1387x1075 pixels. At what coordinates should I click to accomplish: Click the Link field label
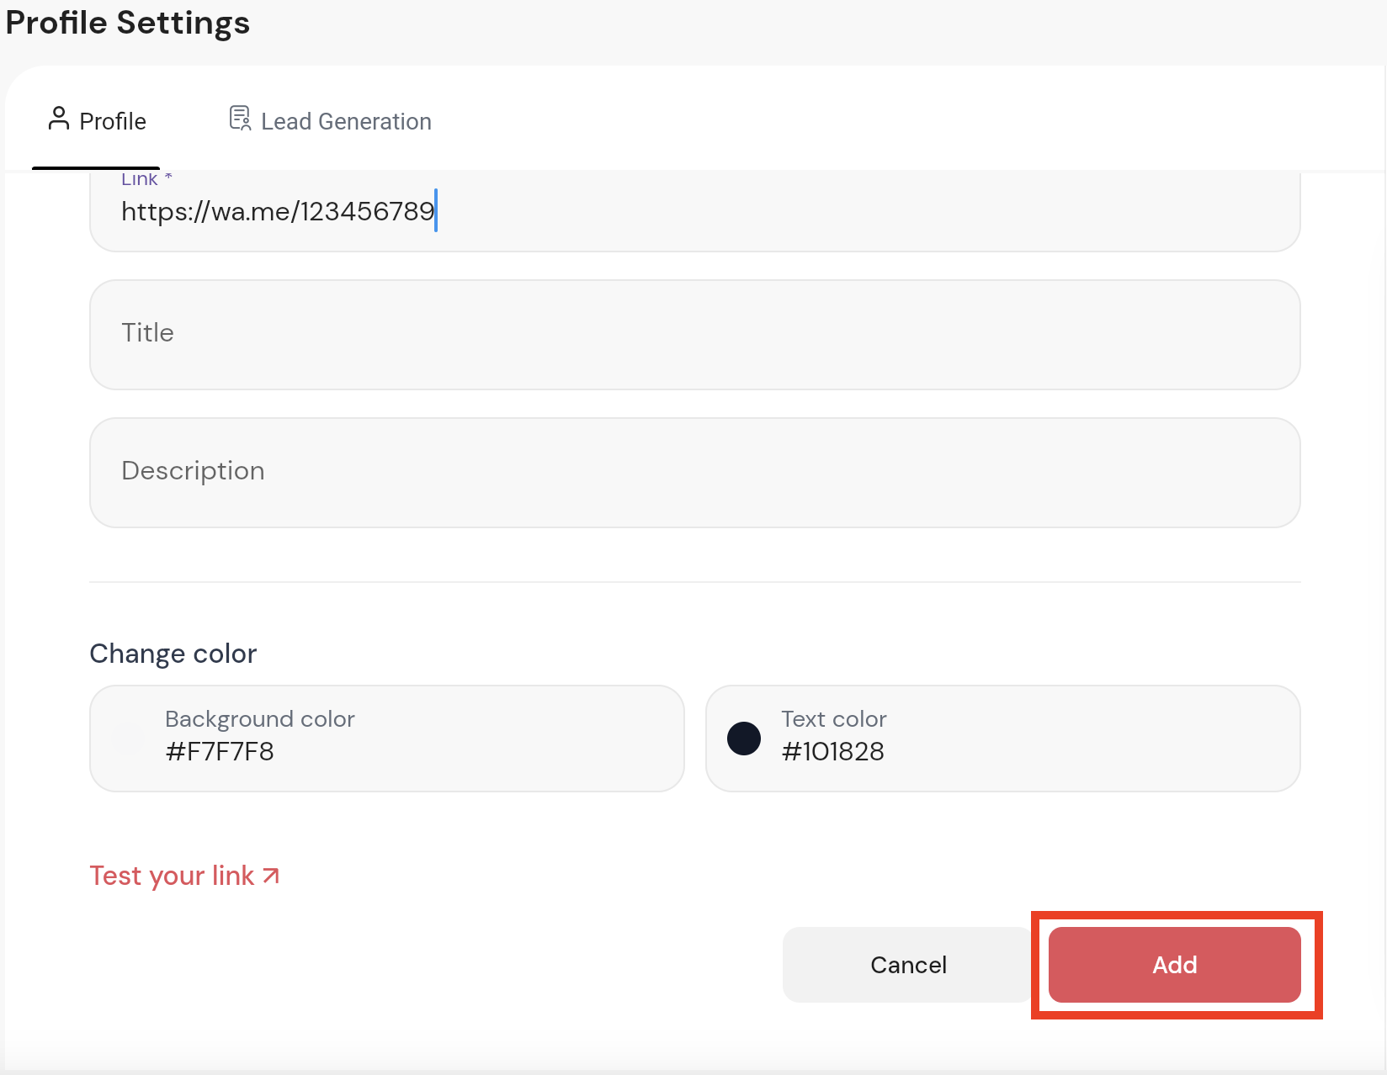pos(140,179)
